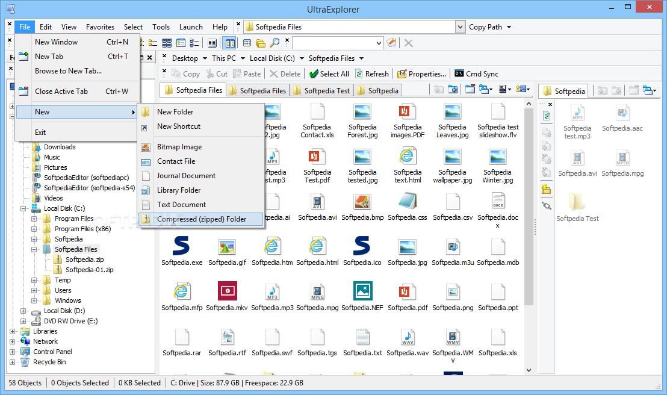
Task: Expand the Windows folder node
Action: click(34, 300)
